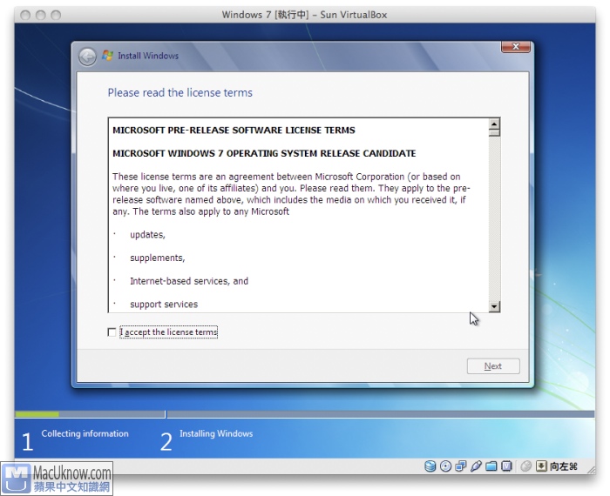Click the green setup progress bar
Screen dimensions: 610x496
tap(37, 414)
